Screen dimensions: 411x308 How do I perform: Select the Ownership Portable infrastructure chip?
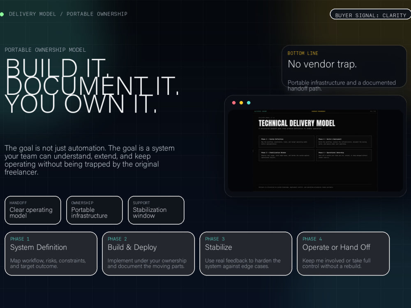(x=95, y=210)
